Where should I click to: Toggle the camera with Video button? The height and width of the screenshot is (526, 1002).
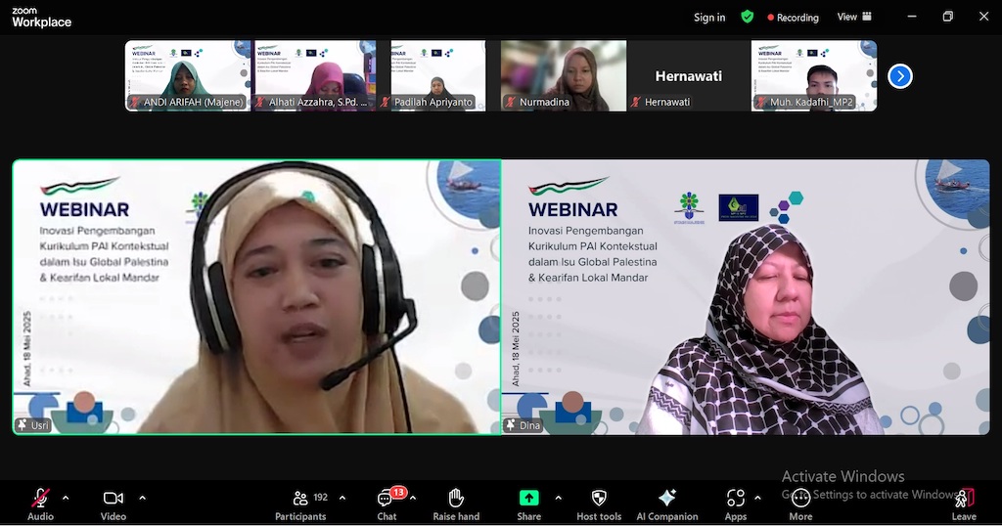[x=114, y=503]
